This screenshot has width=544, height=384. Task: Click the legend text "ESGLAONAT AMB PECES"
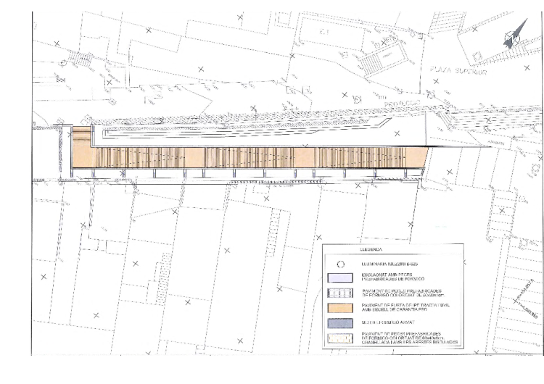(387, 275)
